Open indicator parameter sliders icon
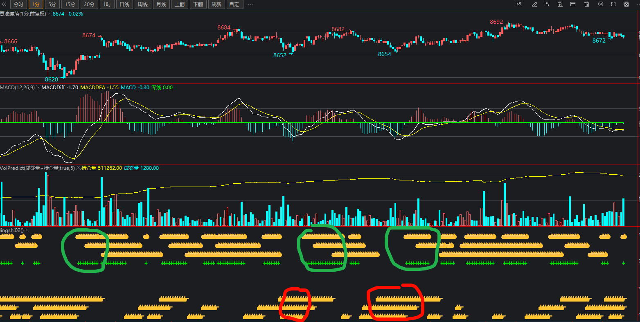This screenshot has height=322, width=640. click(x=548, y=5)
